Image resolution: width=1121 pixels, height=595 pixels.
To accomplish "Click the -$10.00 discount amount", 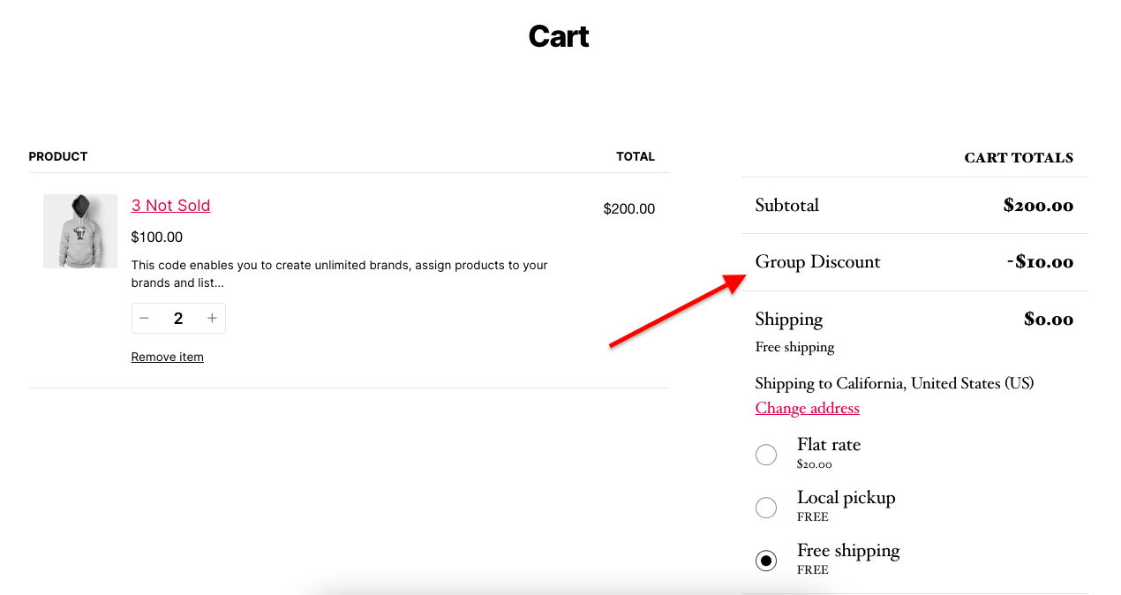I will (1040, 262).
